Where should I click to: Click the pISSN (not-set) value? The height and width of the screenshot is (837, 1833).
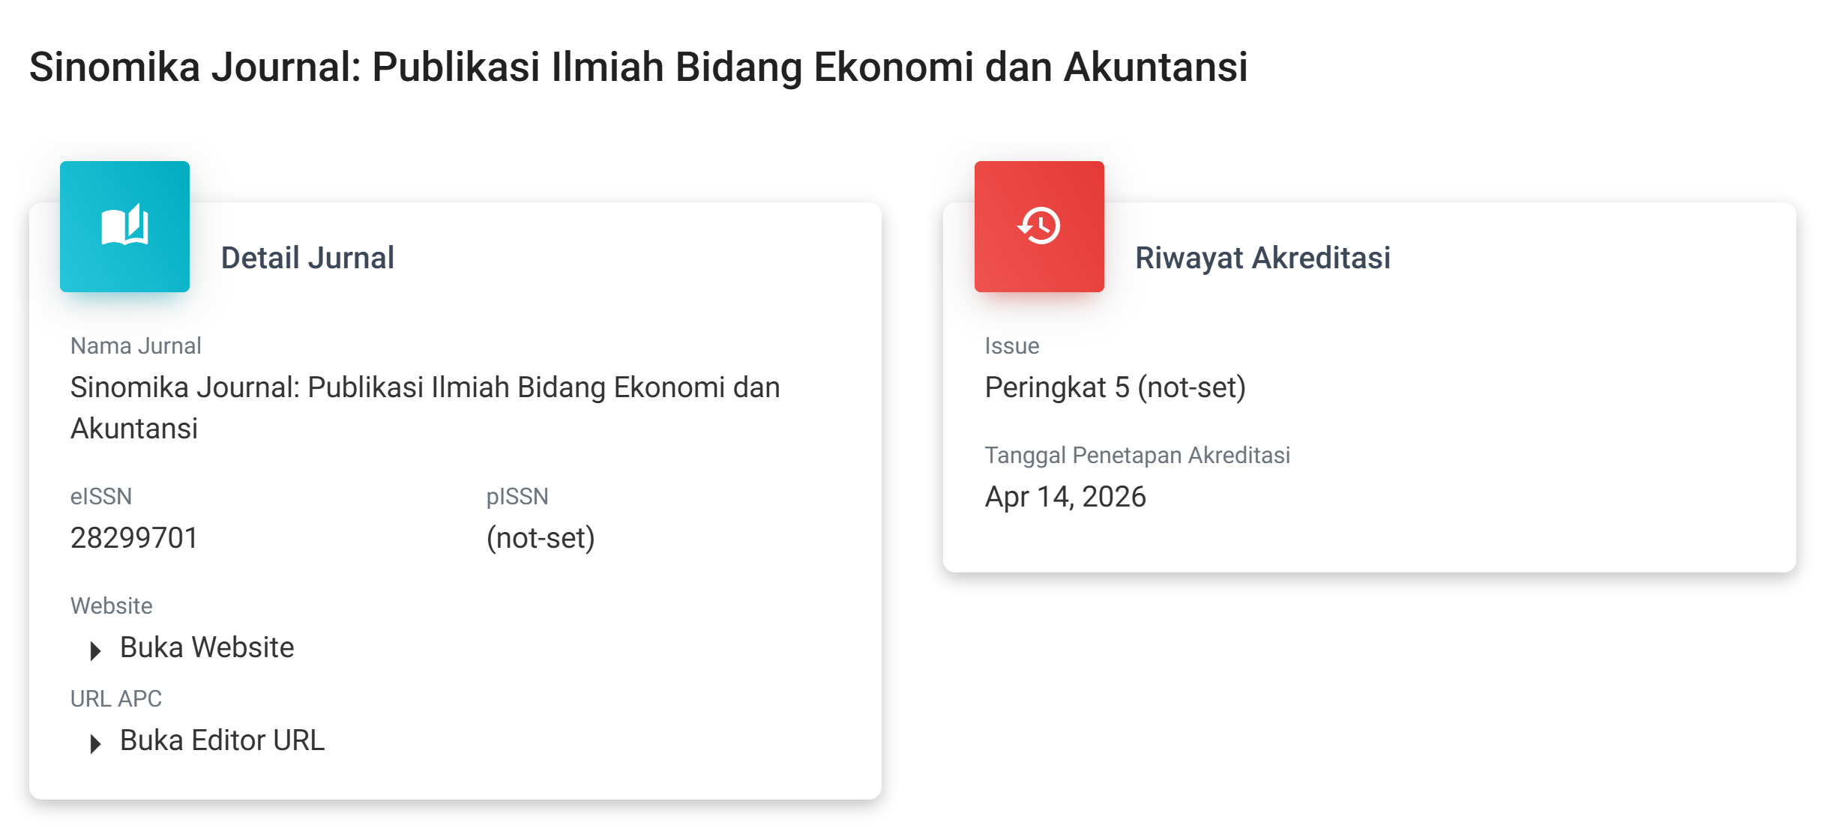[541, 538]
